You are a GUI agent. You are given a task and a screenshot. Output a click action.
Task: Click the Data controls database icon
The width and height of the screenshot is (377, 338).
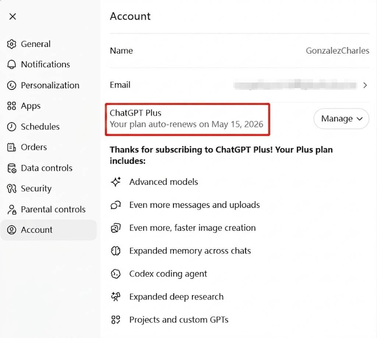coord(12,168)
